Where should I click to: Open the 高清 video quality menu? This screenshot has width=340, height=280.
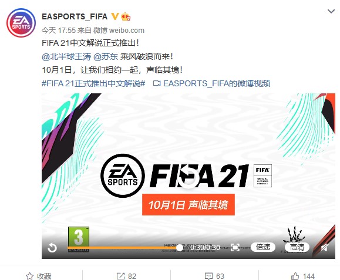coord(297,247)
